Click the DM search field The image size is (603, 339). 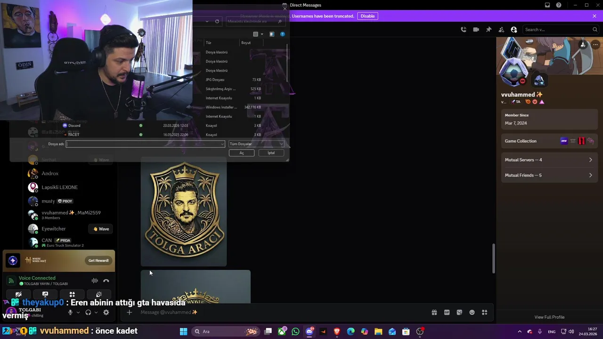pos(561,29)
